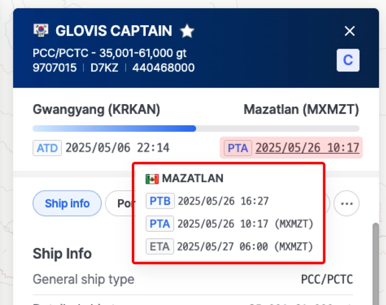The width and height of the screenshot is (386, 305).
Task: Click the South Korea flag icon
Action: pyautogui.click(x=41, y=30)
